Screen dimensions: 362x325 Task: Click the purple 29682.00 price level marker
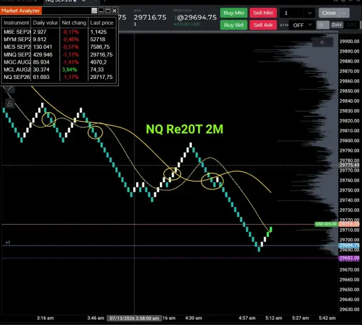click(349, 258)
